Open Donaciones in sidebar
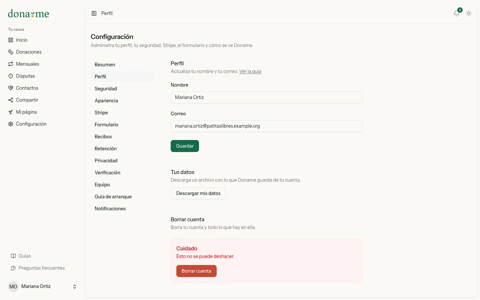The height and width of the screenshot is (300, 480). pyautogui.click(x=42, y=52)
